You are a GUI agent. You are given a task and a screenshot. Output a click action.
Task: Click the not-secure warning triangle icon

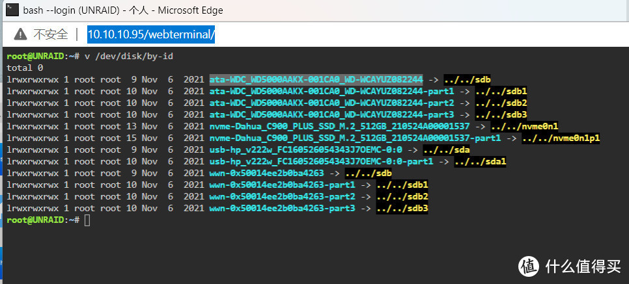click(x=21, y=34)
